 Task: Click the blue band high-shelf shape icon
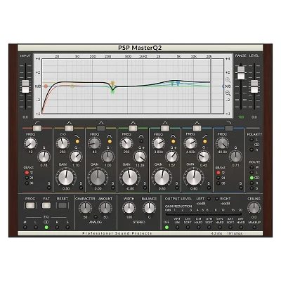coord(205,136)
